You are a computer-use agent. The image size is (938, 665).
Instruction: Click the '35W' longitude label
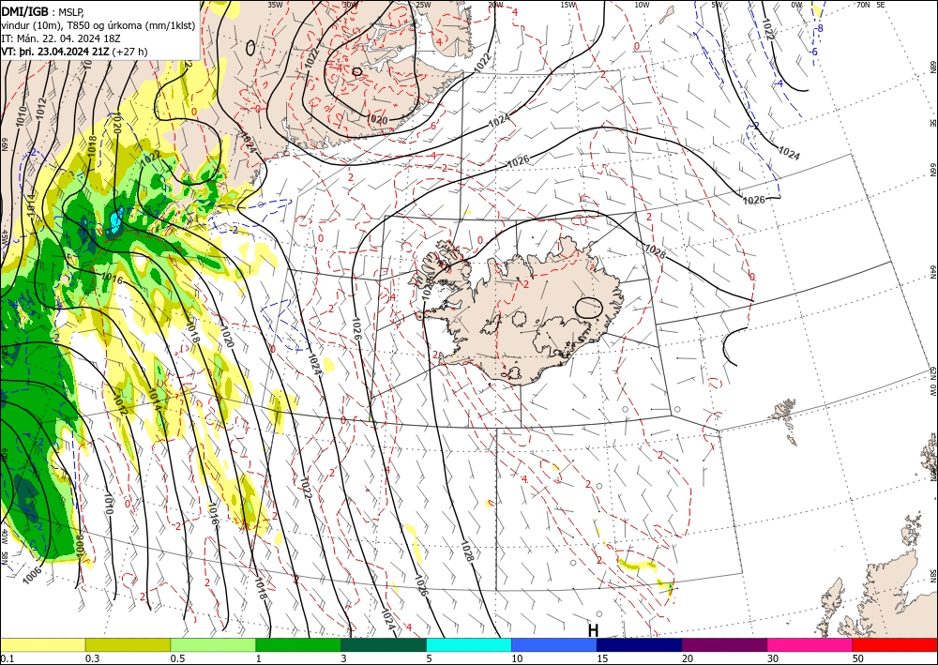tap(275, 5)
